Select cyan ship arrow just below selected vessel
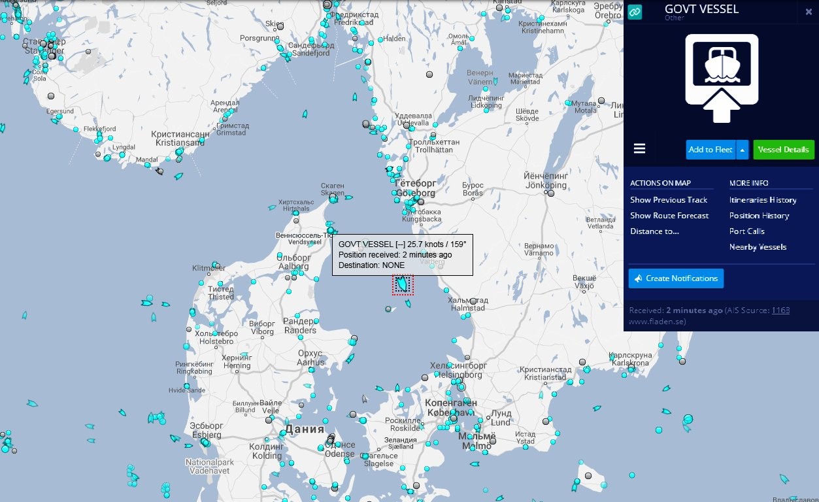This screenshot has height=502, width=819. [408, 303]
